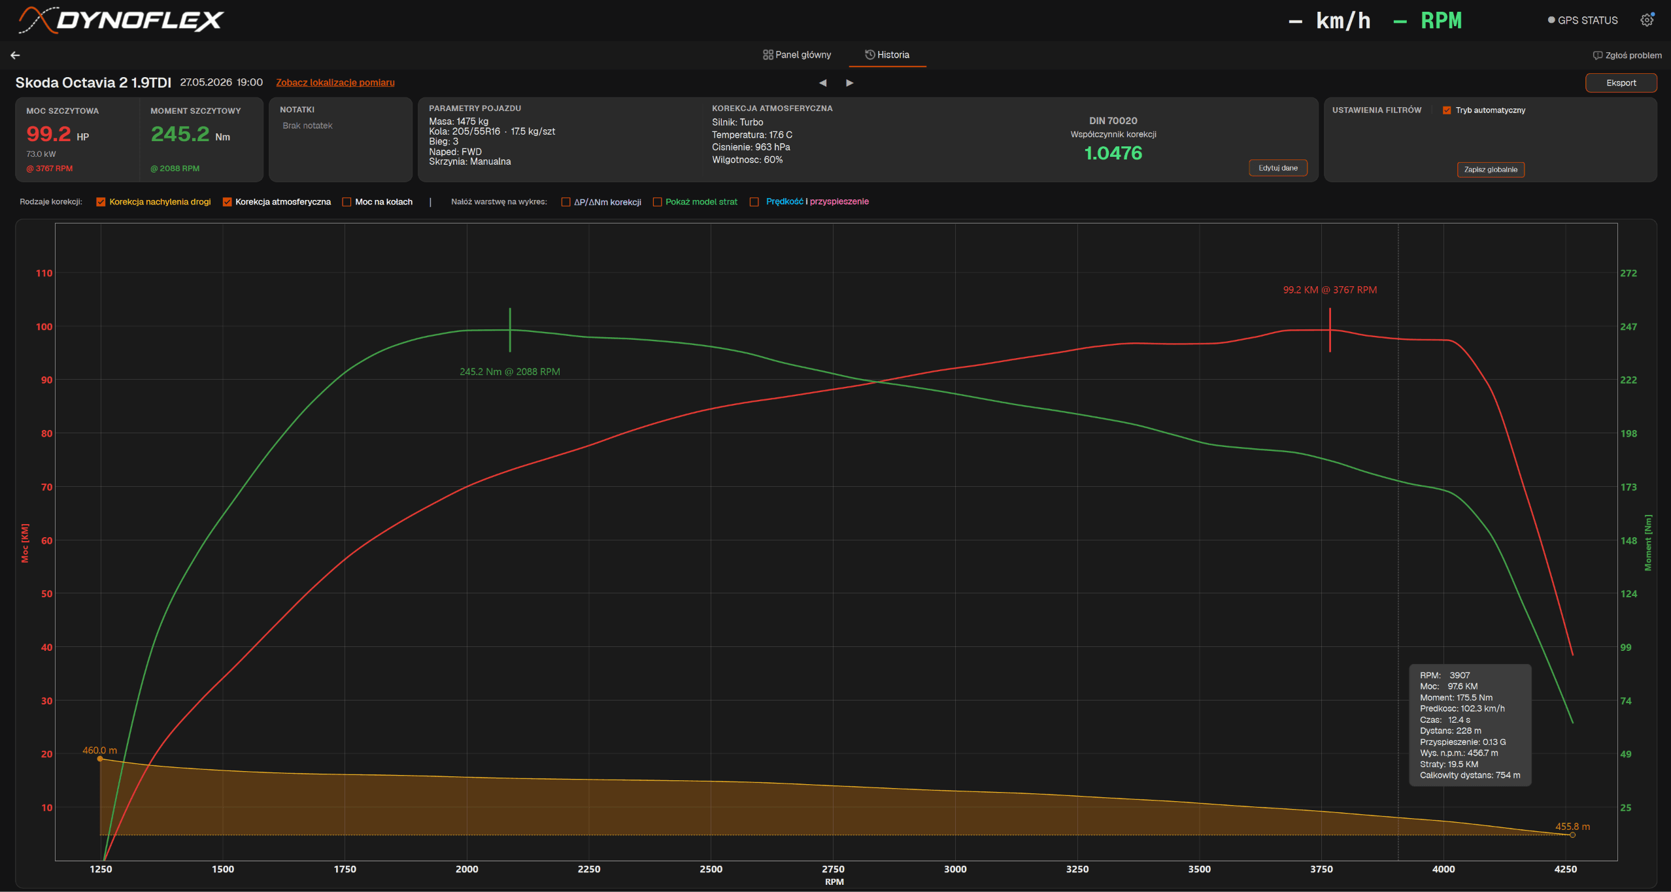This screenshot has width=1671, height=892.
Task: Click peak power marker on red curve
Action: (x=1330, y=330)
